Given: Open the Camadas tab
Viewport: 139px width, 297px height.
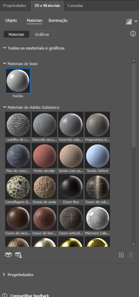Looking at the screenshot, I should [x=75, y=6].
